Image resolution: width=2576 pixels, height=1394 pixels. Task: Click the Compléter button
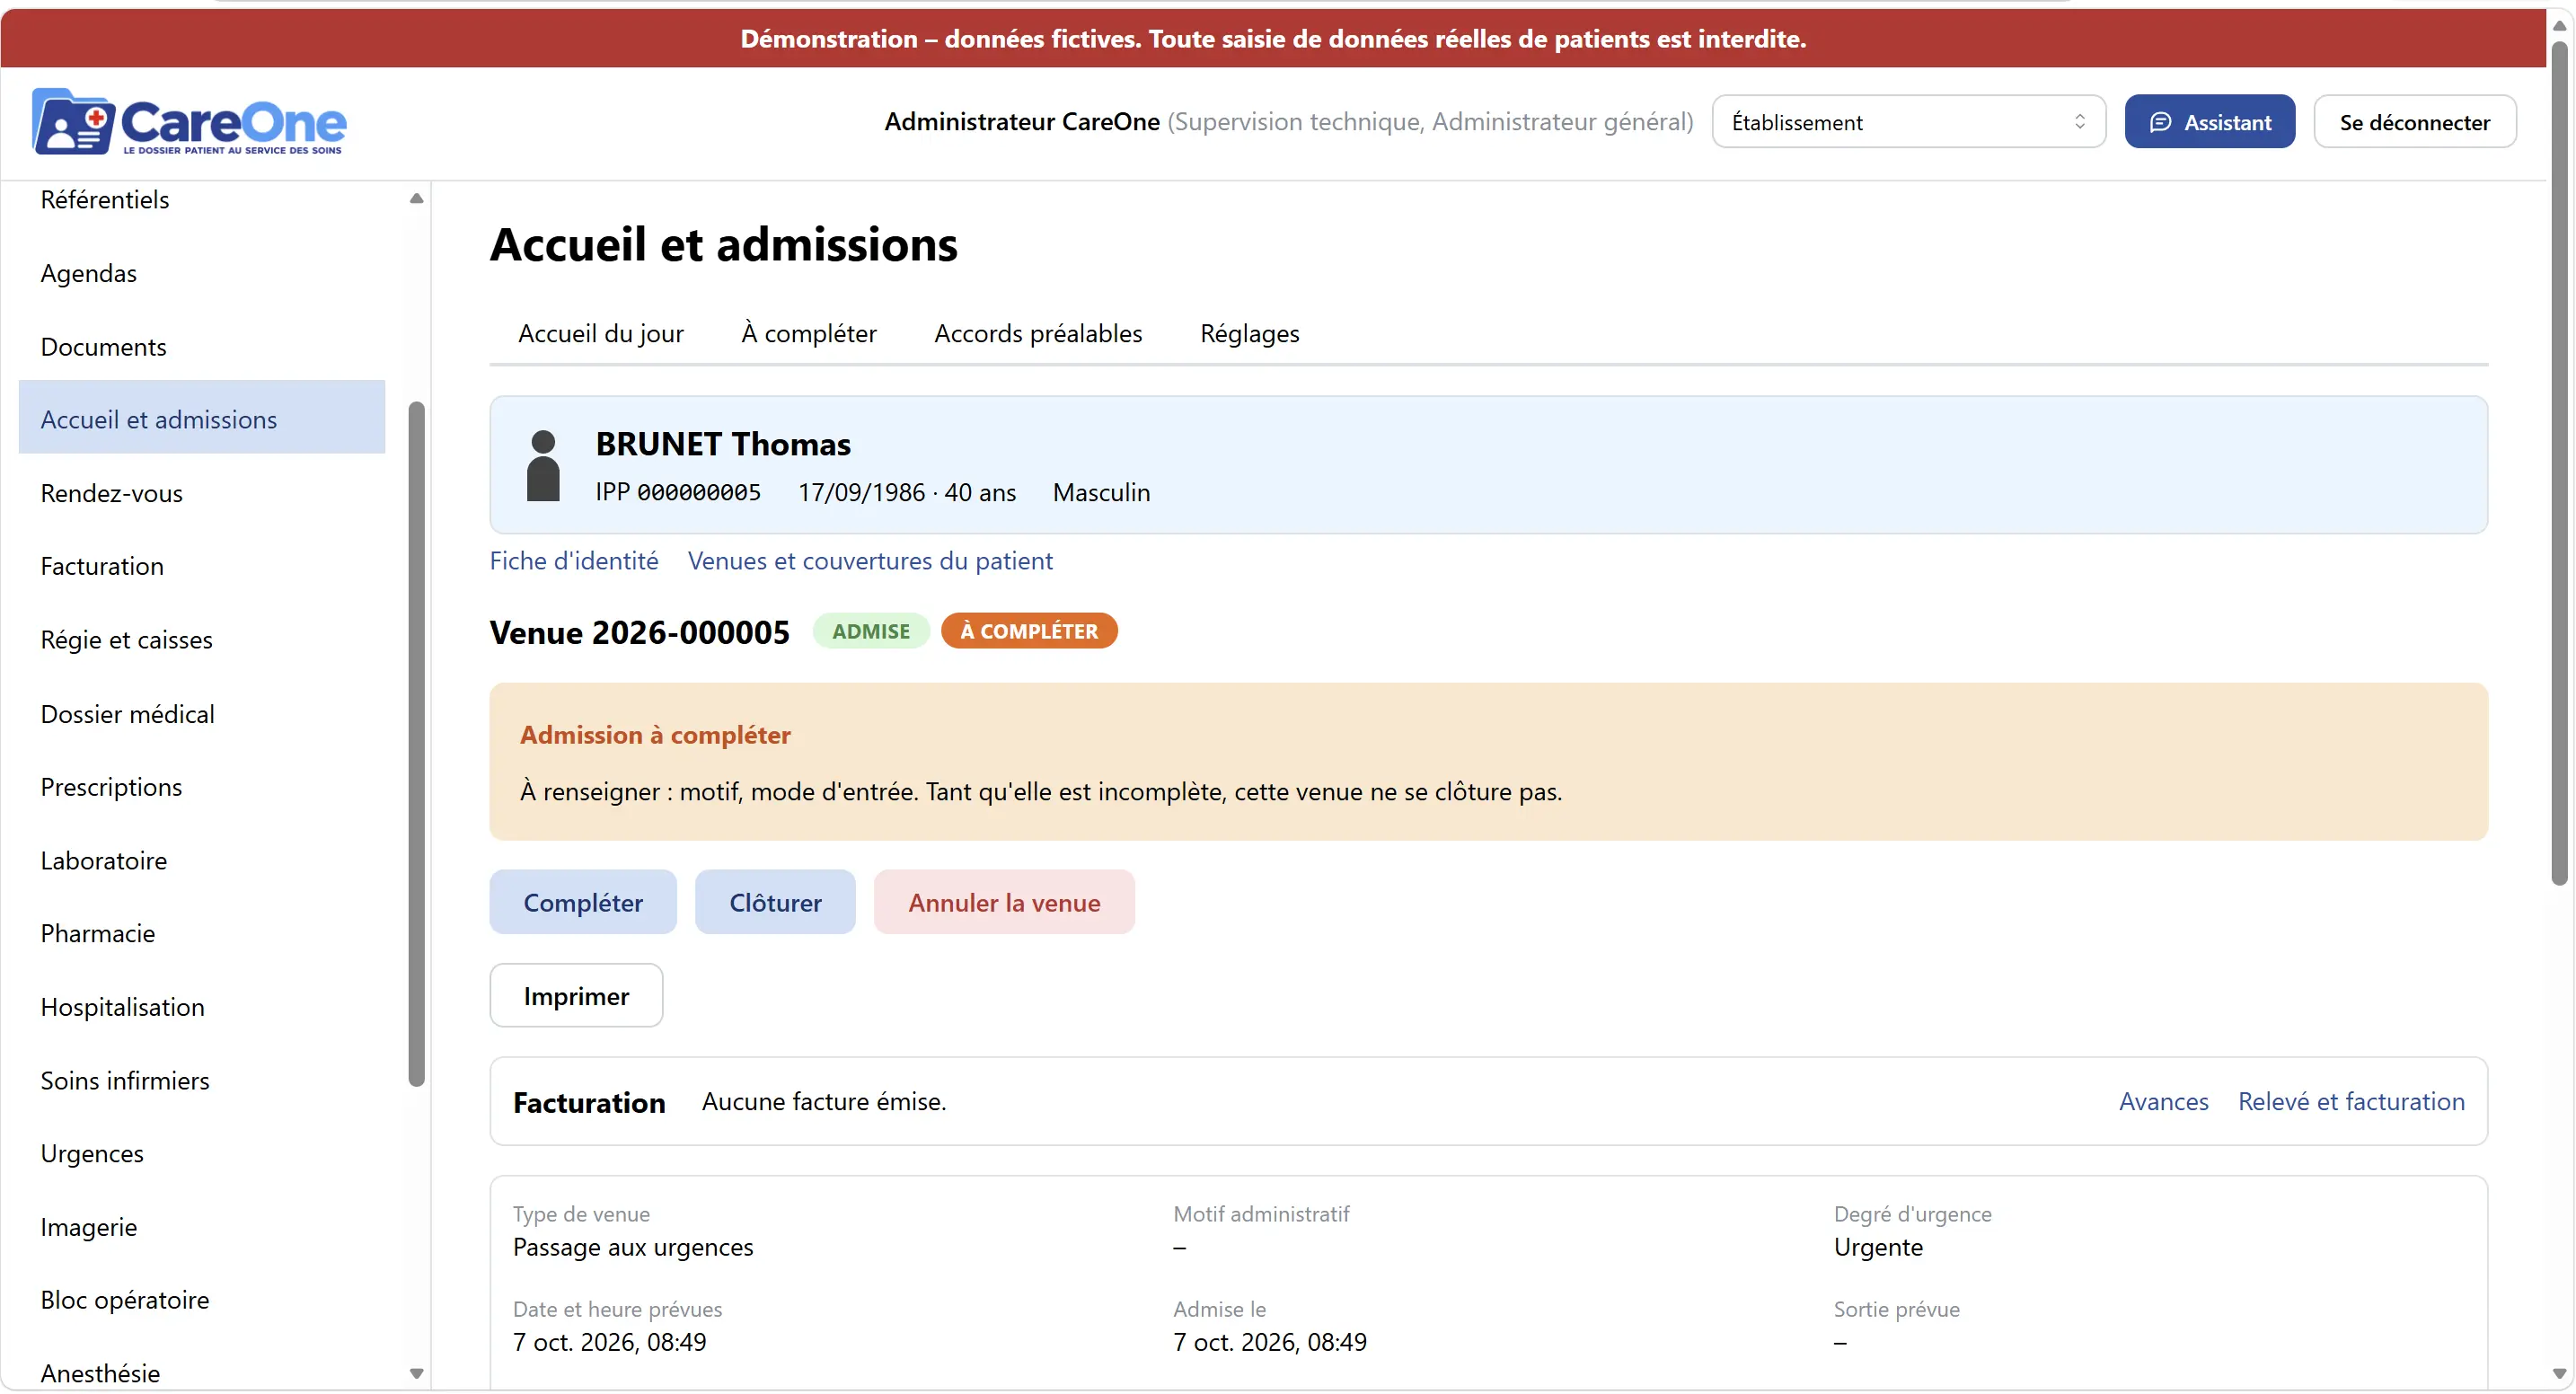coord(583,902)
